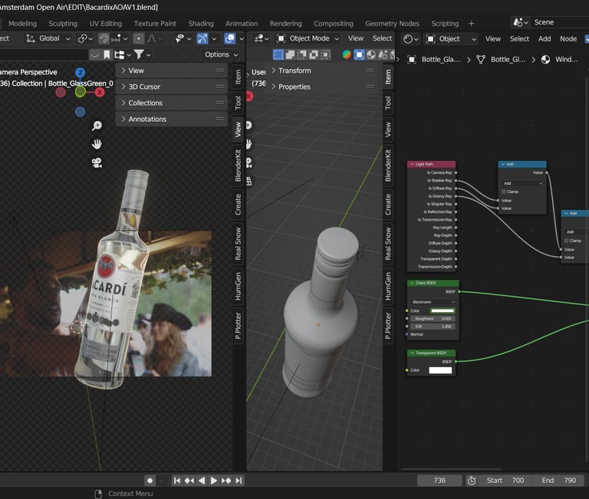Enable Clamp checkbox in second Add node
The image size is (589, 499).
[567, 240]
